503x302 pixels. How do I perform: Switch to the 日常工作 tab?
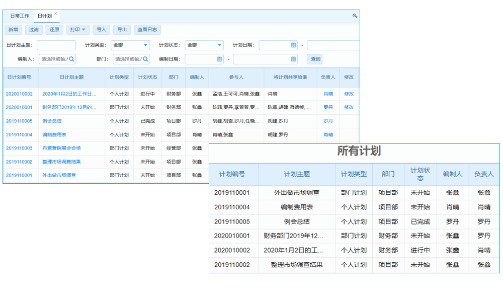coord(19,16)
